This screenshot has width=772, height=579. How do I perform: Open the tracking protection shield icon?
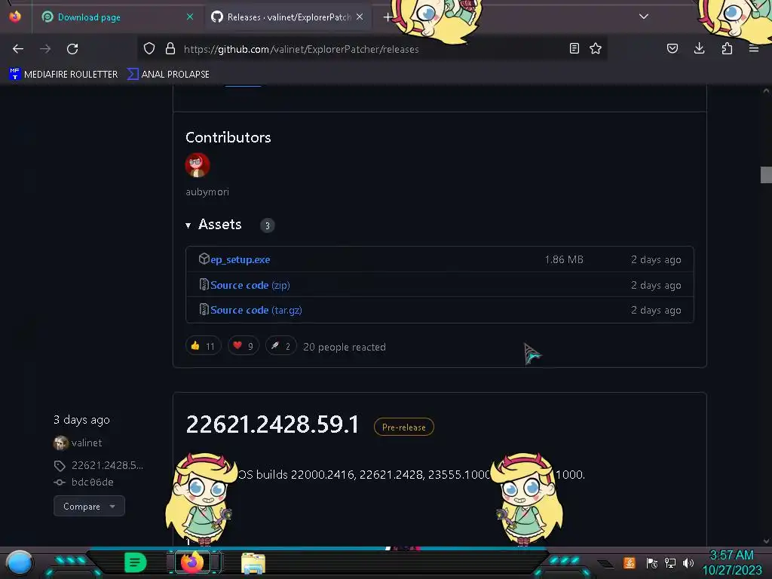pos(149,48)
